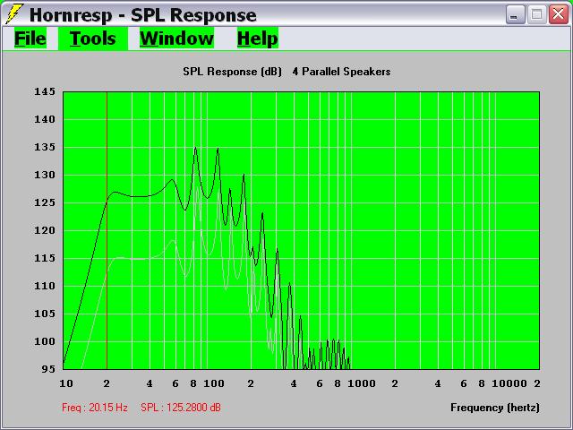Open the Window menu
Image resolution: width=573 pixels, height=430 pixels.
click(x=176, y=39)
